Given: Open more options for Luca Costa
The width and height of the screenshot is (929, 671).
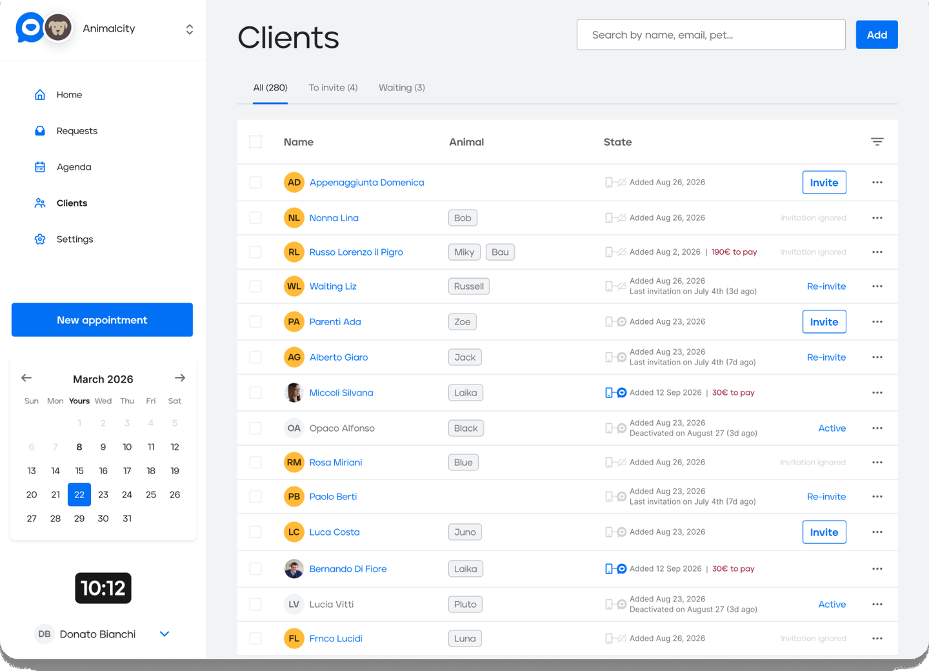Looking at the screenshot, I should click(x=877, y=532).
